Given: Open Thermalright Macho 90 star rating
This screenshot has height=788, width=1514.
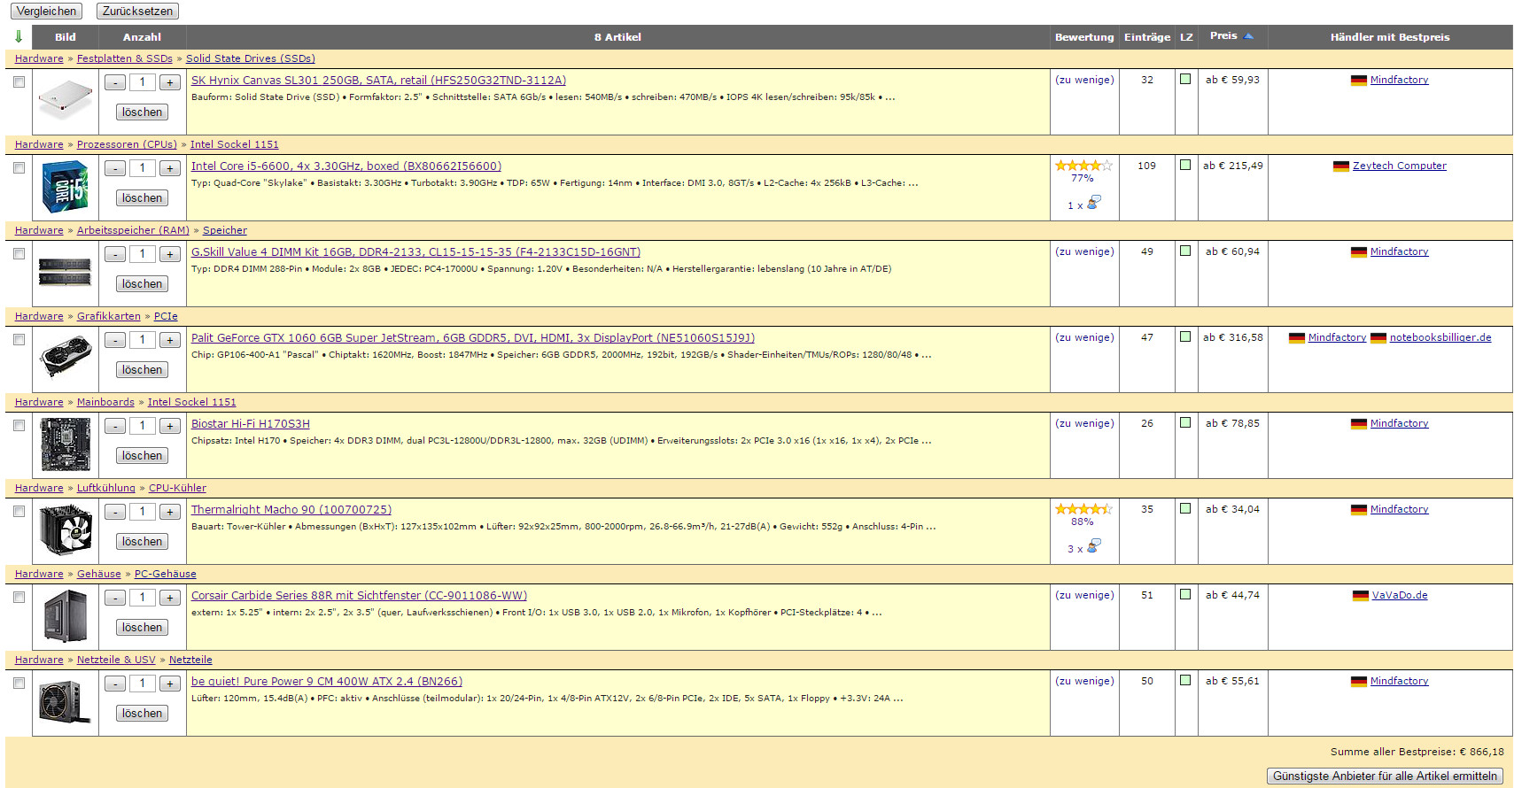Looking at the screenshot, I should point(1083,509).
